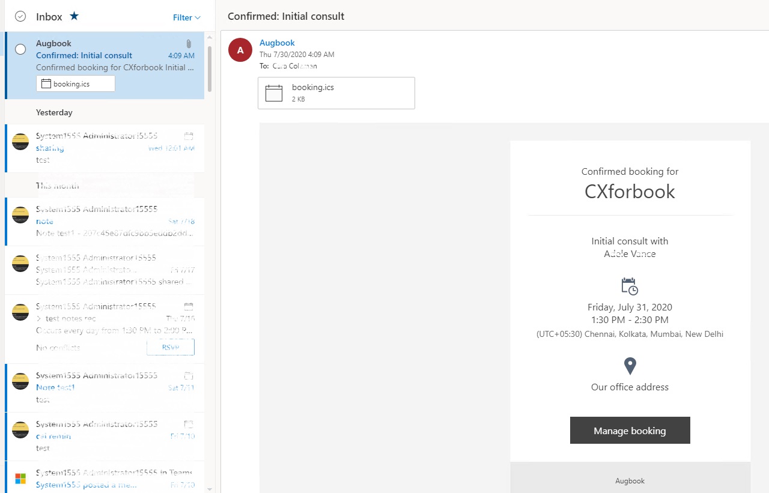Open the Augbook sender link in reading pane
This screenshot has height=493, width=769.
(277, 43)
